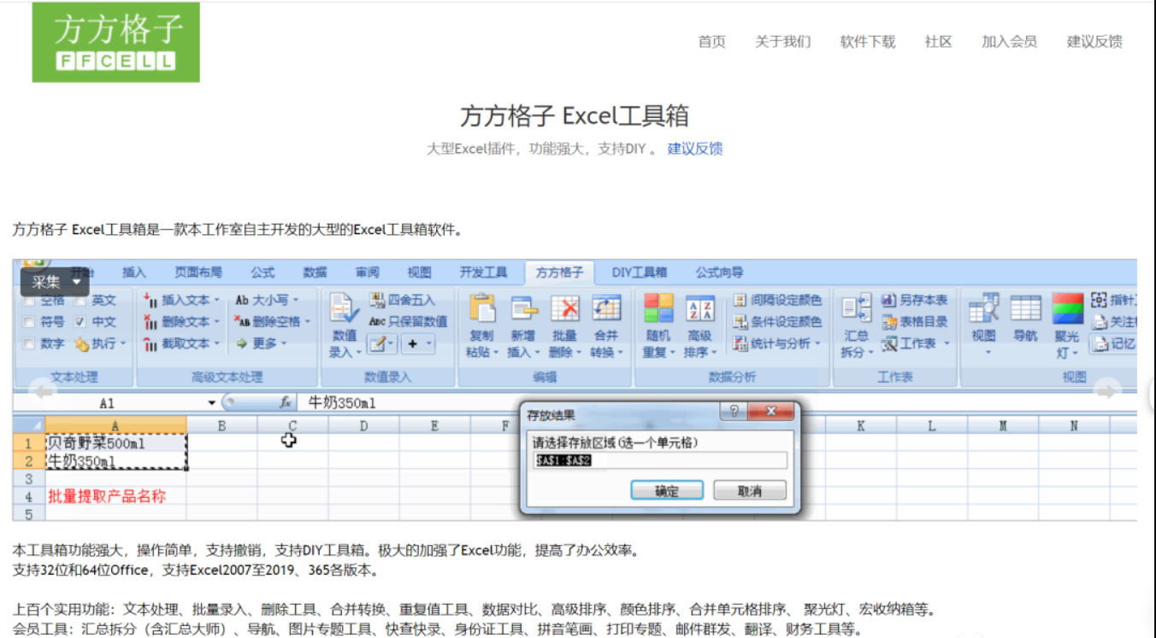Switch to the 页面布局 ribbon tab
This screenshot has height=638, width=1156.
click(198, 272)
